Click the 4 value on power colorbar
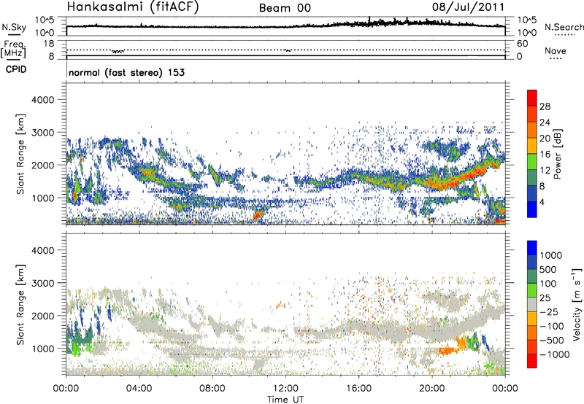Screen dimensions: 584x404 click(542, 202)
